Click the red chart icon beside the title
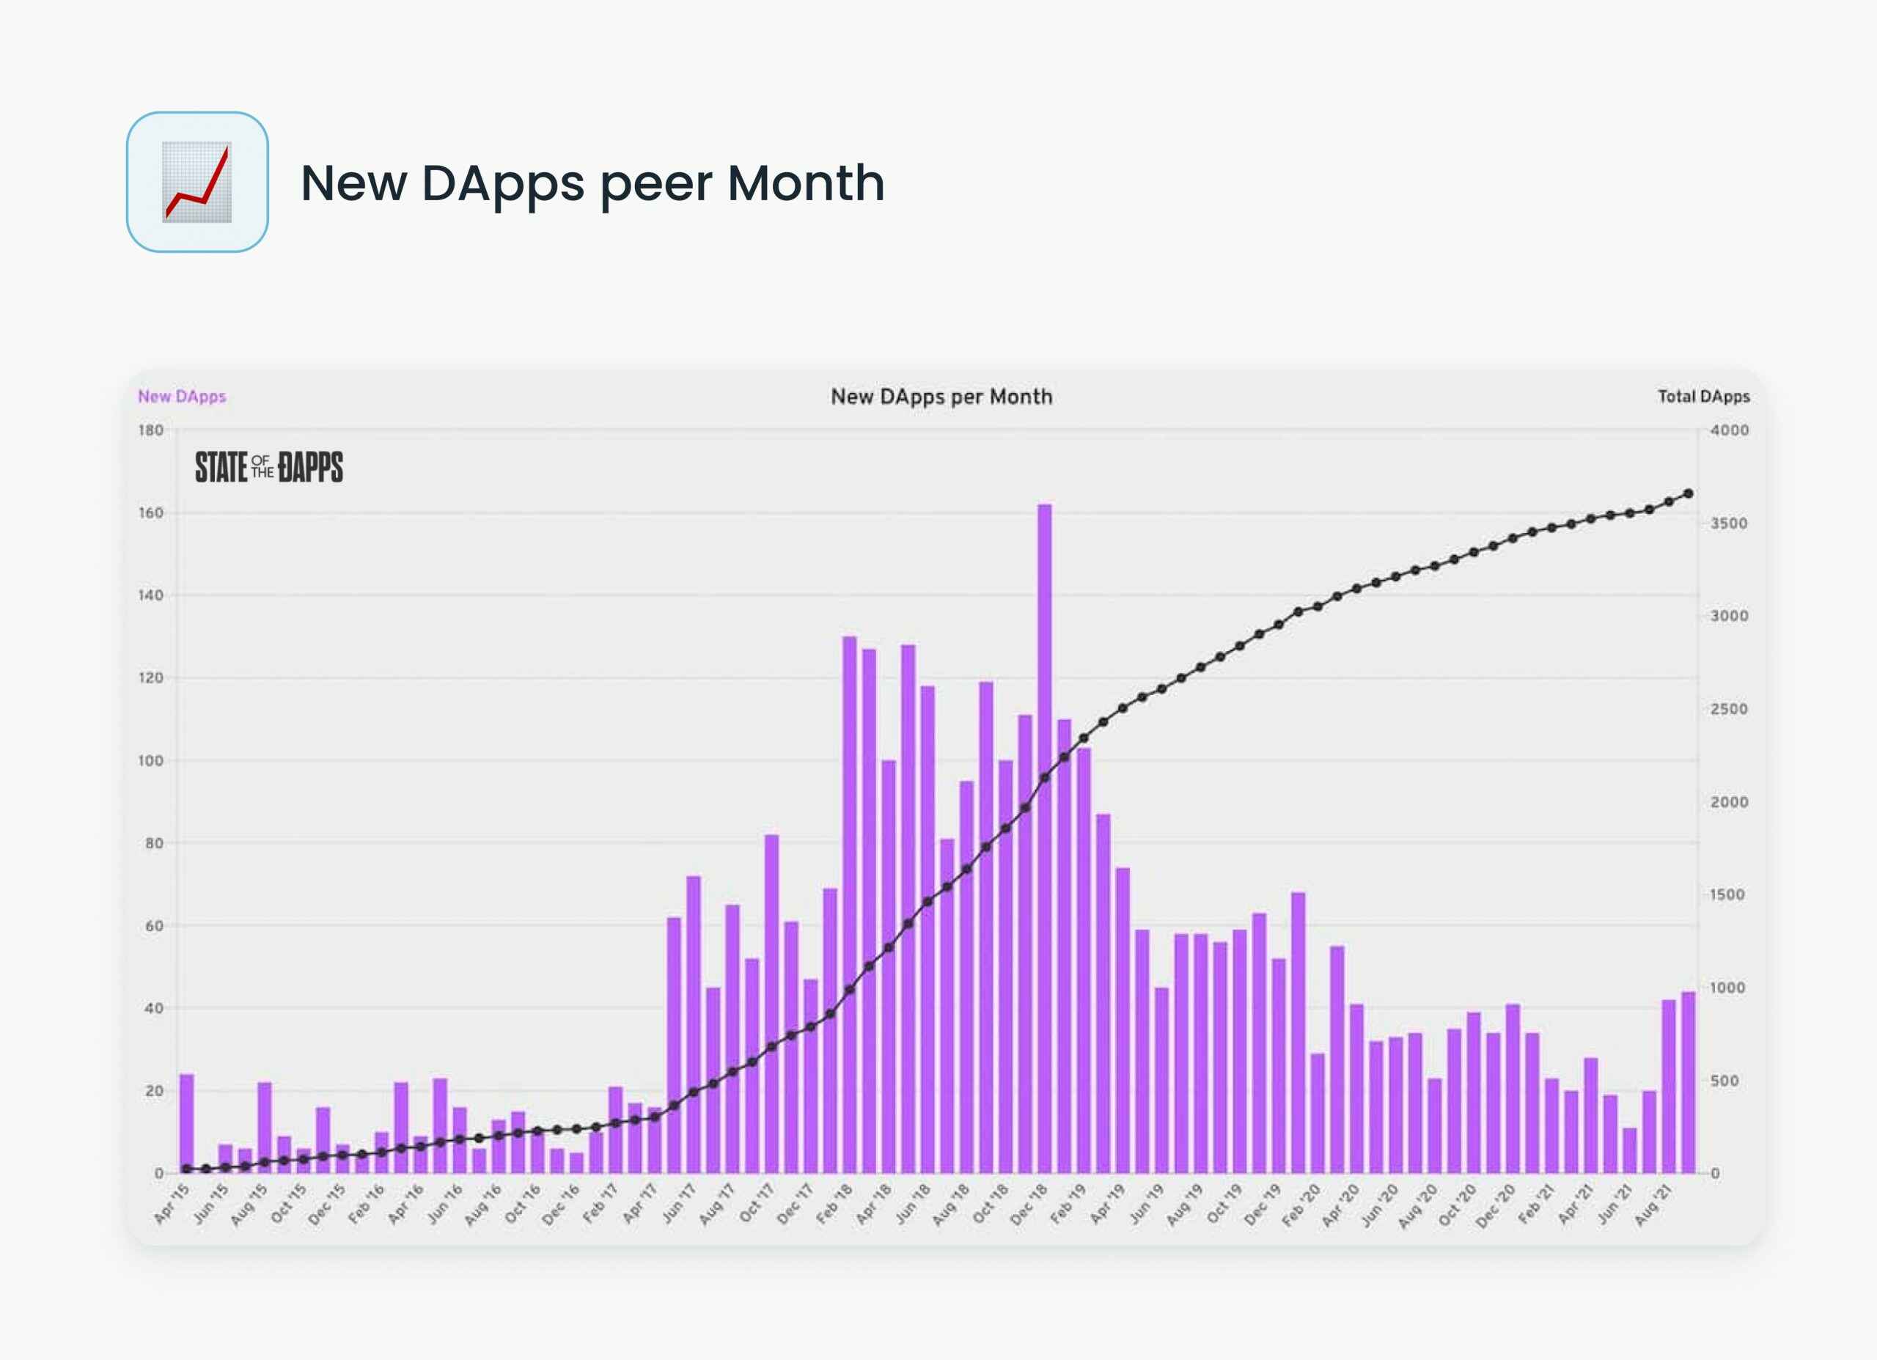Viewport: 1877px width, 1360px height. click(x=197, y=182)
